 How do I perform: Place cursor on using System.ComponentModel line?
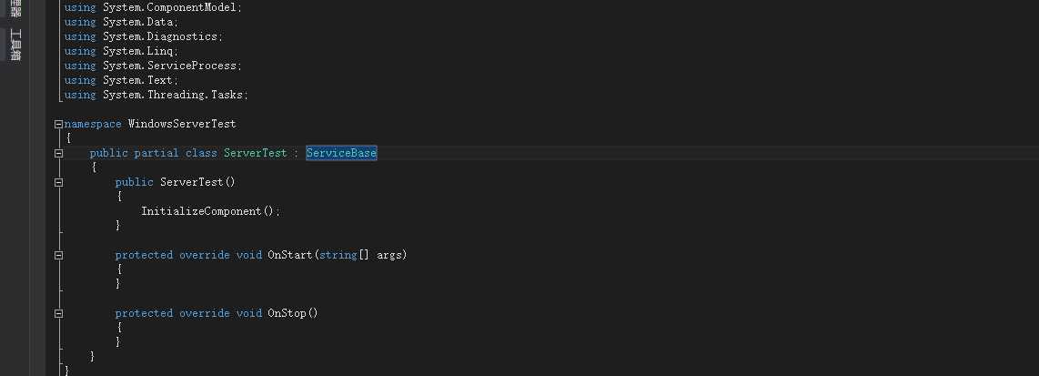coord(153,8)
